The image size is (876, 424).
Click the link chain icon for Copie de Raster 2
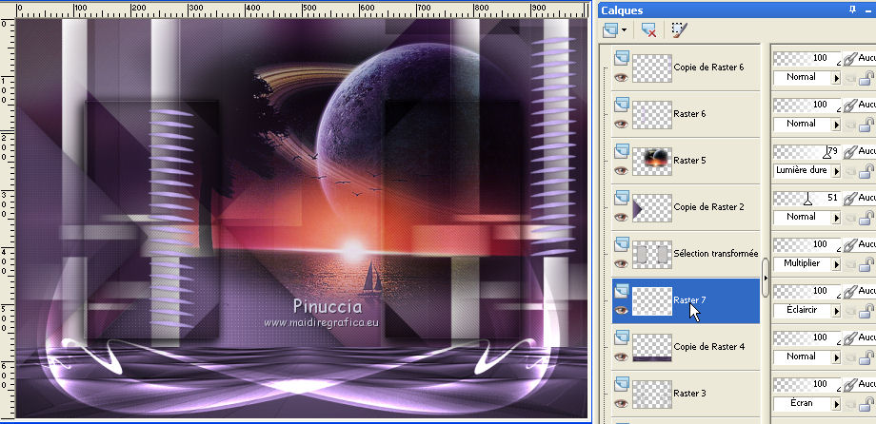(x=850, y=198)
